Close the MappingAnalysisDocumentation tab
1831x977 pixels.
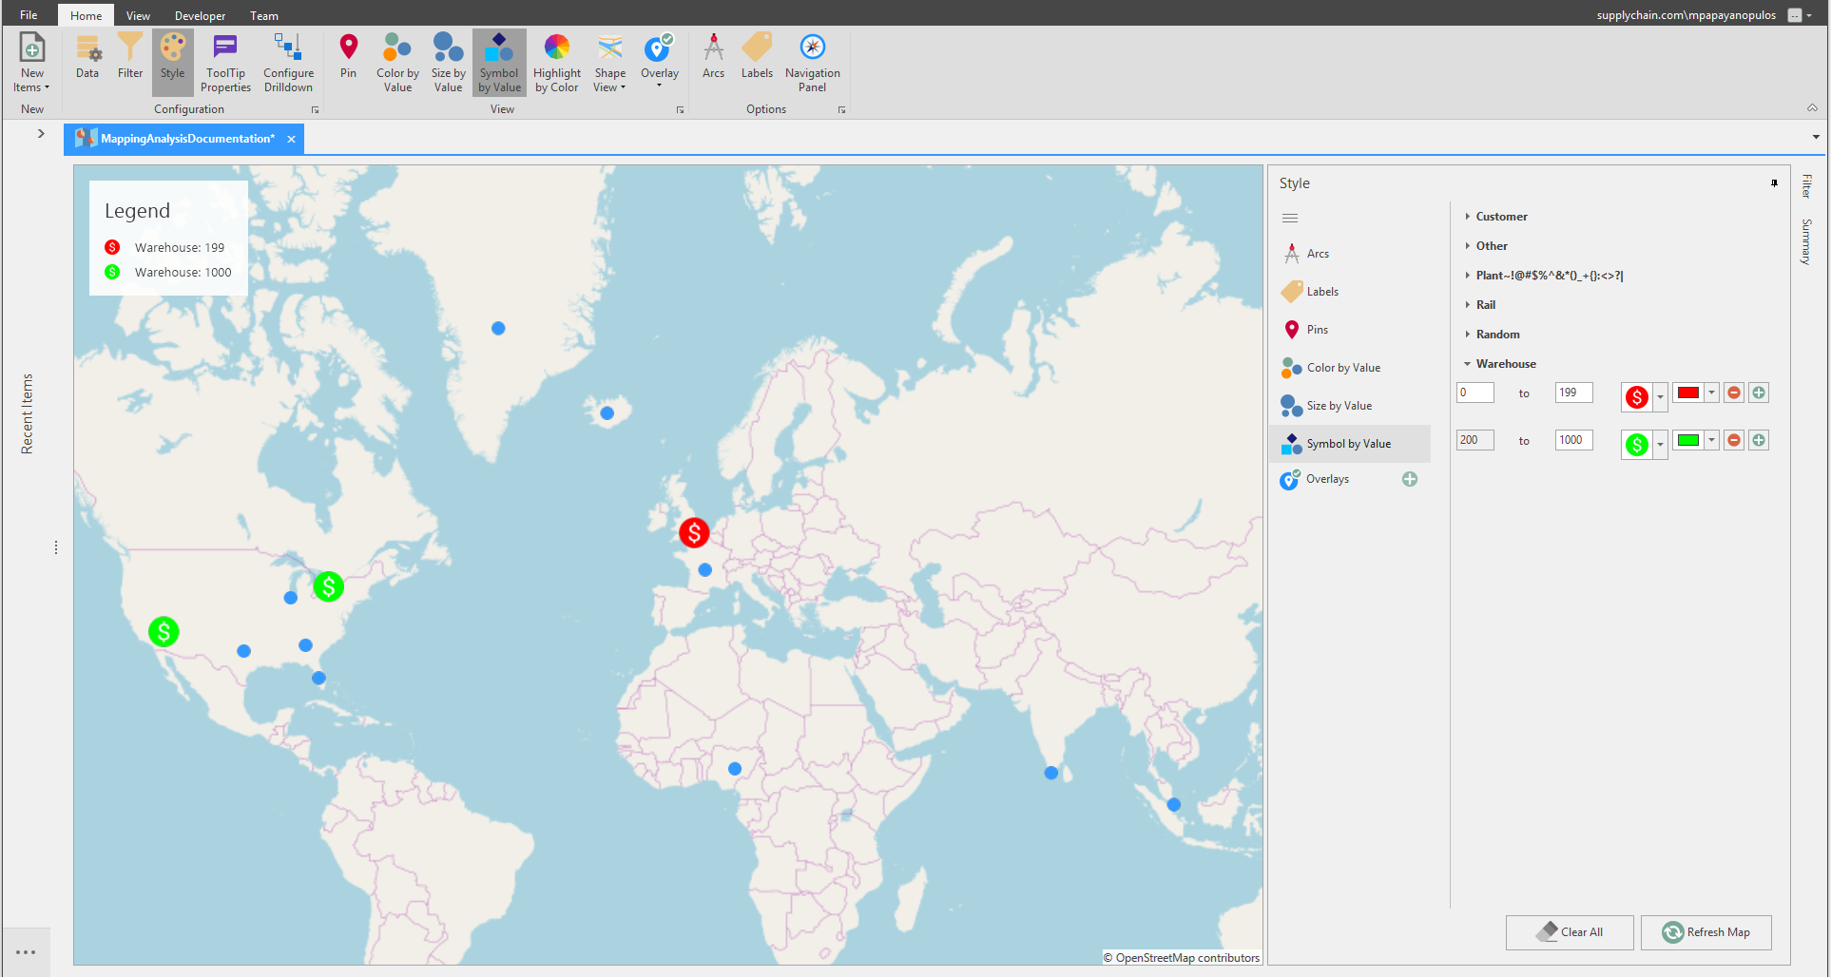coord(291,139)
